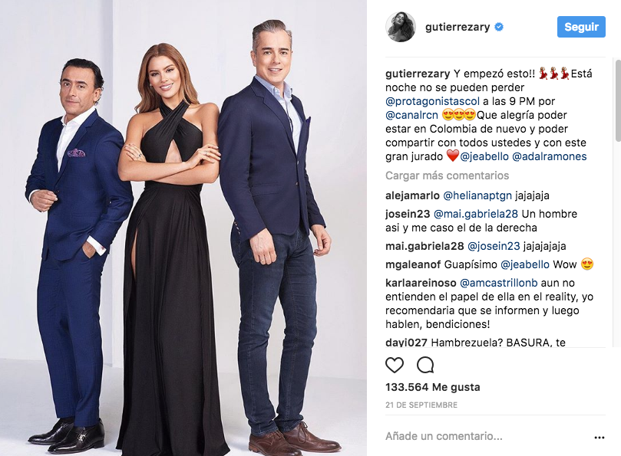Open karlaareinoso commenter profile
The image size is (621, 456).
421,283
